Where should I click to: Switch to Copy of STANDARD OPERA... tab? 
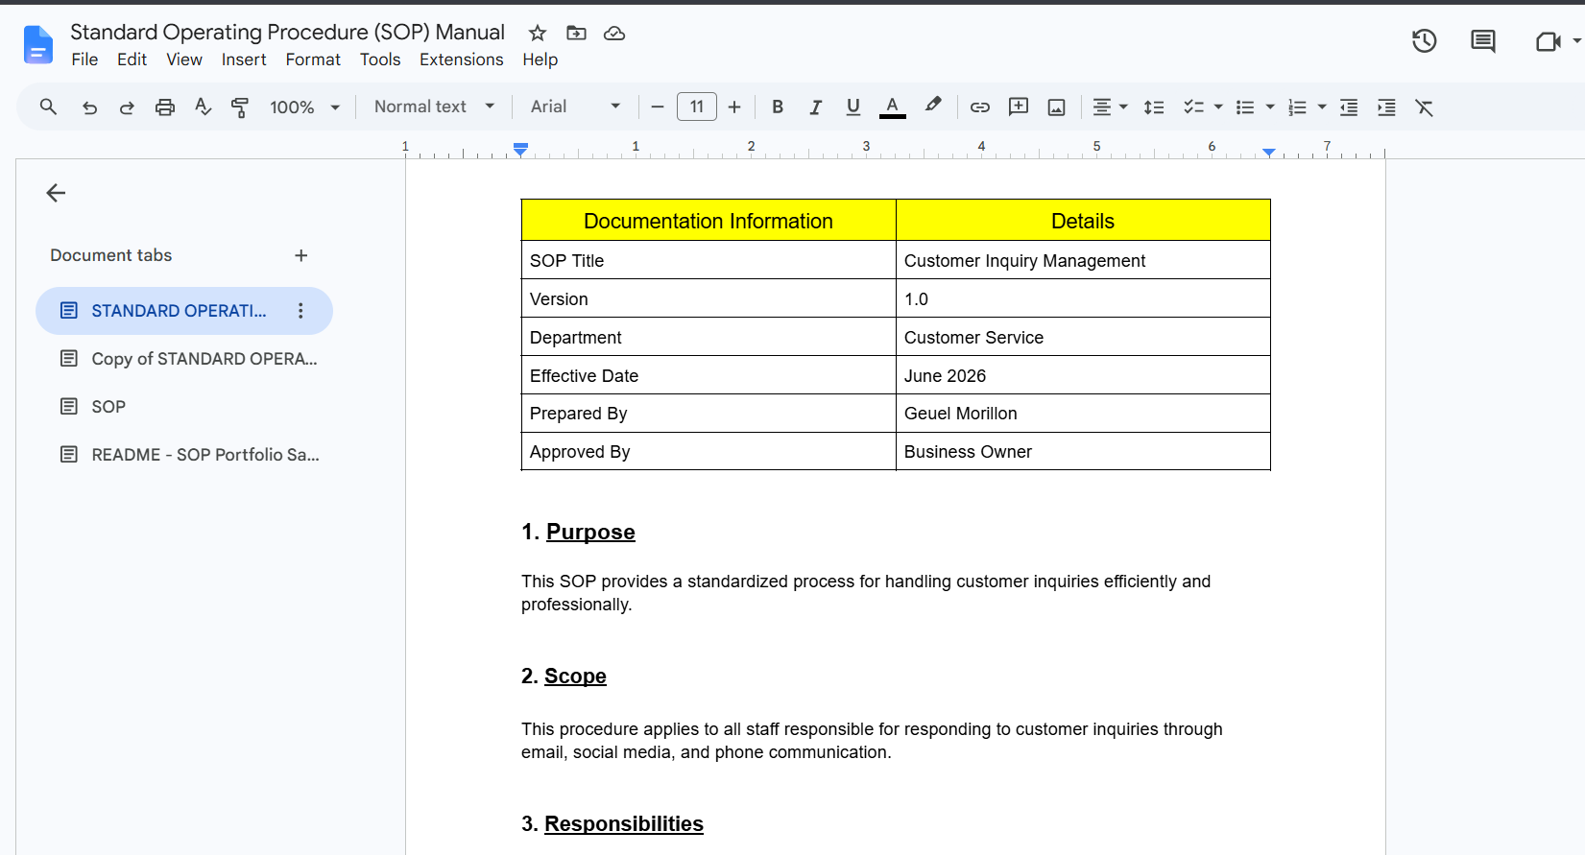(x=184, y=359)
